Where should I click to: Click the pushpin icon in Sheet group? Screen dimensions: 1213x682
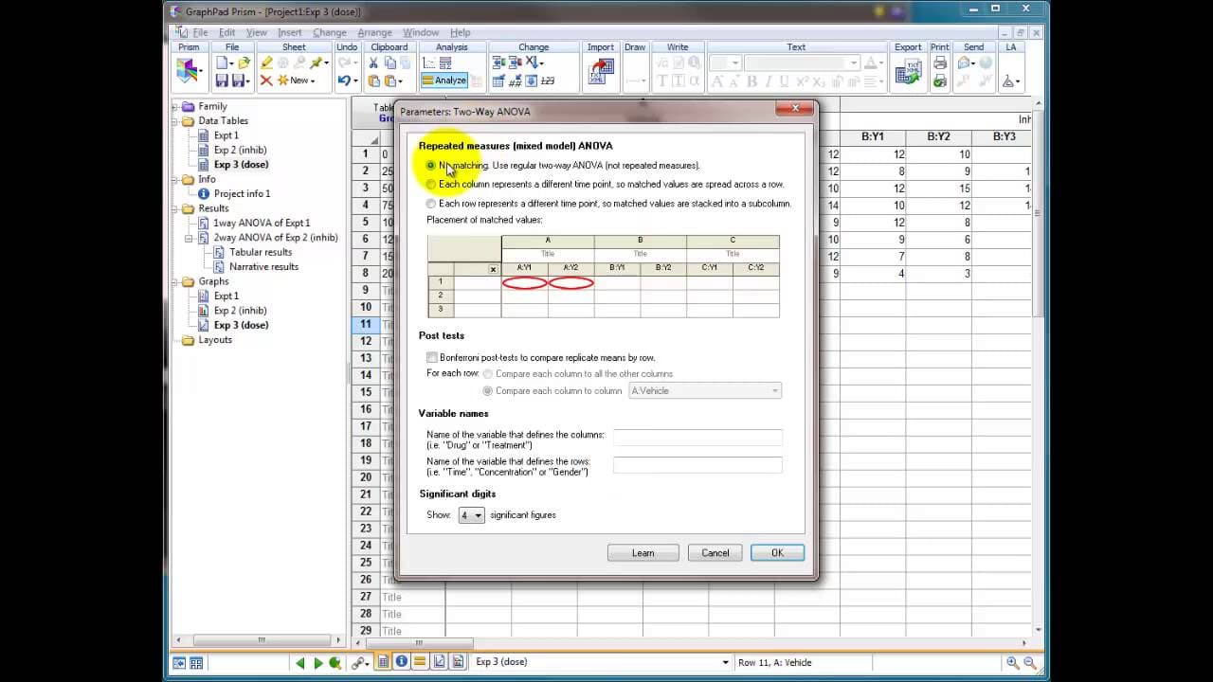click(x=317, y=63)
